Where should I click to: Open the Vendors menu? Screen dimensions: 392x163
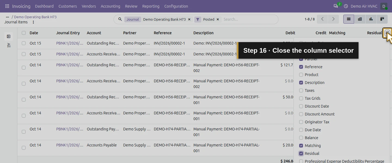click(x=89, y=6)
